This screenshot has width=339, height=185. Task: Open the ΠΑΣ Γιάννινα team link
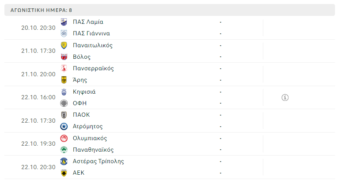pos(91,33)
